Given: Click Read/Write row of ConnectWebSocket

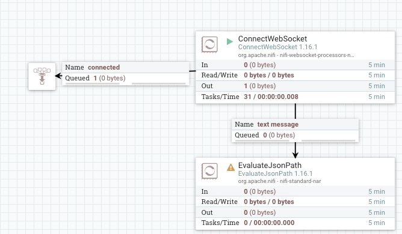Looking at the screenshot, I should [295, 75].
